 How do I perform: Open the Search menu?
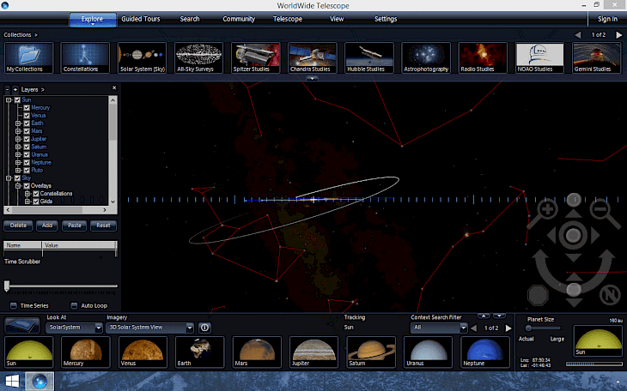(190, 19)
